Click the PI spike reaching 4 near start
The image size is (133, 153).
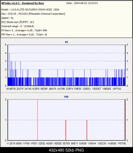(9, 69)
